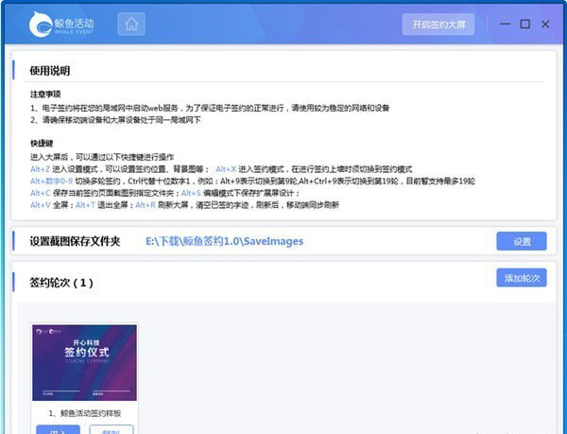
Task: Click the Alt+S shortcut text
Action: (191, 193)
